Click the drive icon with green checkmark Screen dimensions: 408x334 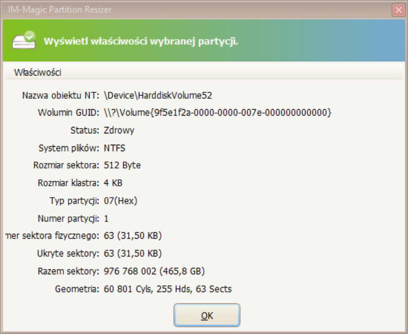tap(24, 40)
